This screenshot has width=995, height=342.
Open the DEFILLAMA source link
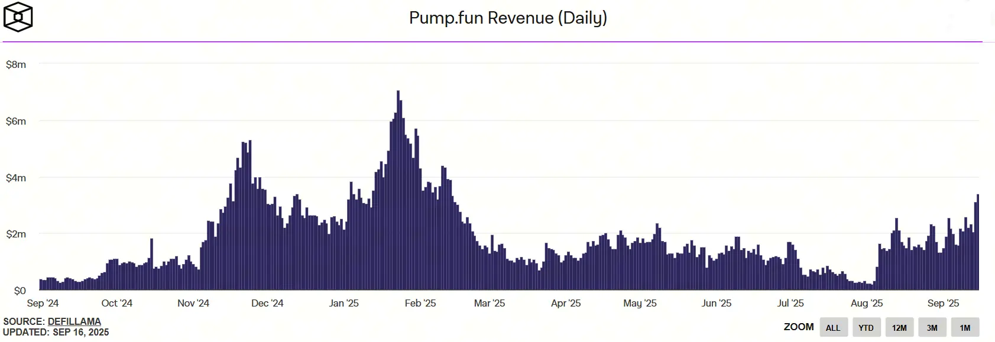pos(74,321)
